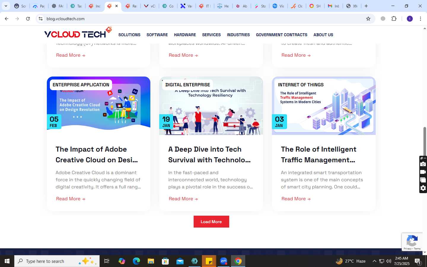
Task: Click the screen capture camera icon
Action: pos(423,164)
